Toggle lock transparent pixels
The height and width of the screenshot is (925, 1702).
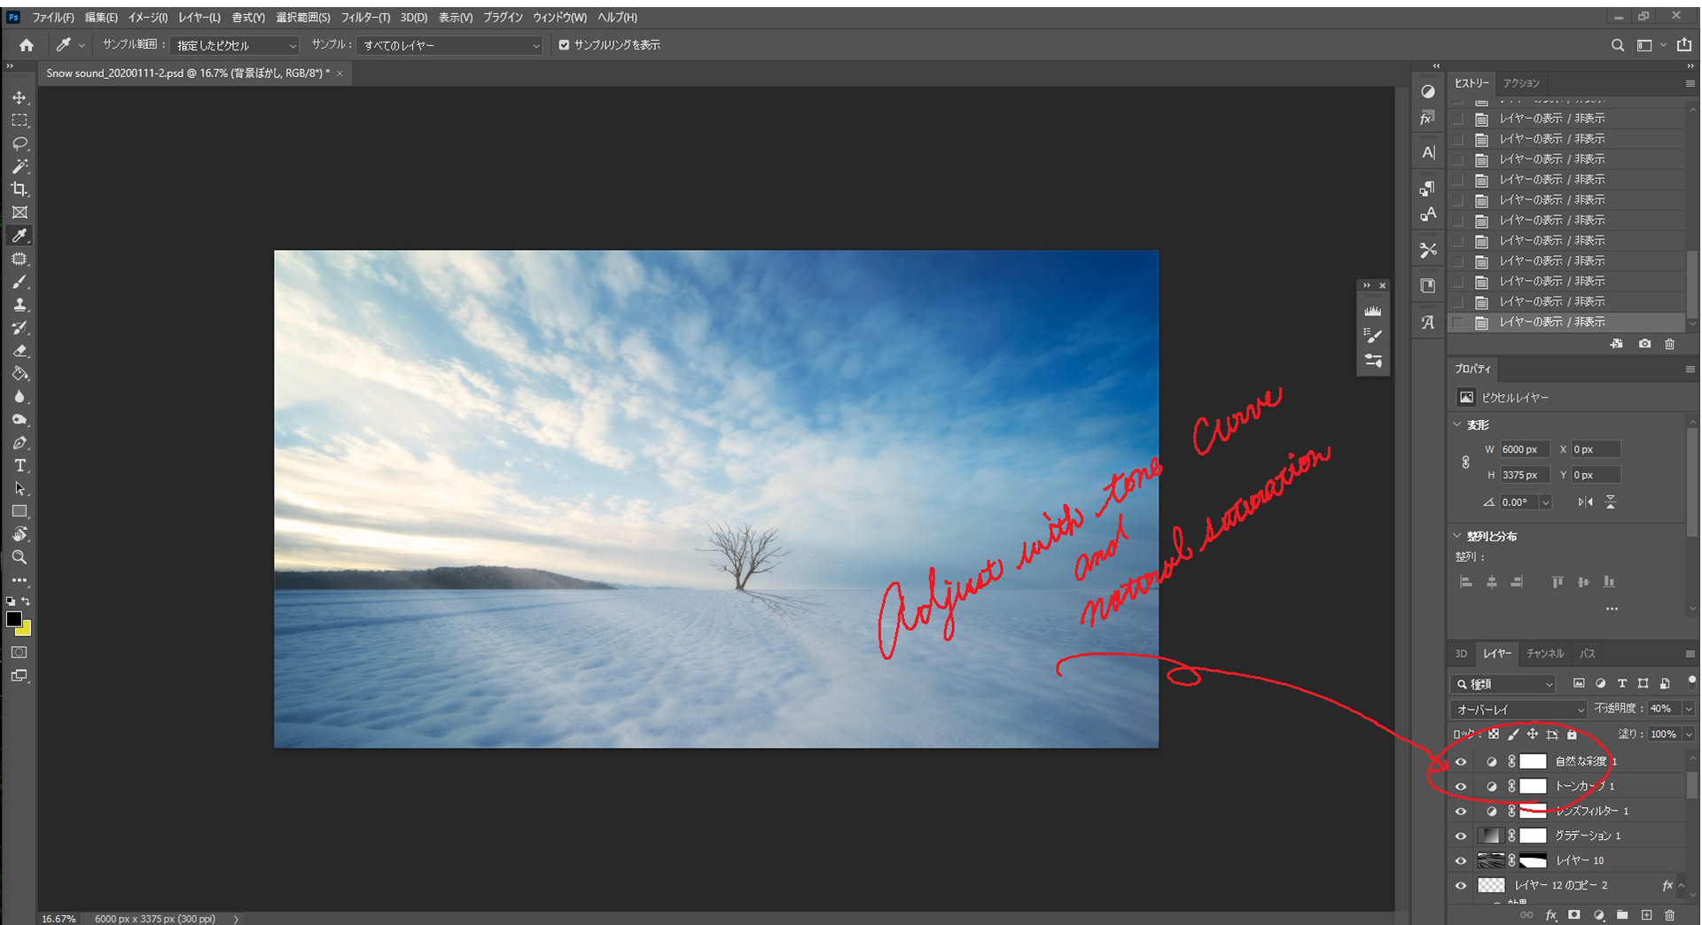[x=1494, y=735]
